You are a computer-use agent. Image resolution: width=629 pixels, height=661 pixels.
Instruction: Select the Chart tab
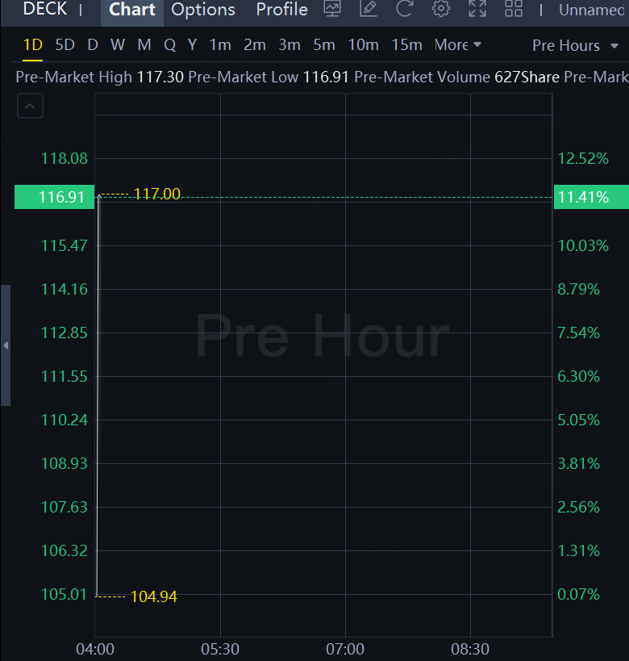click(x=132, y=10)
